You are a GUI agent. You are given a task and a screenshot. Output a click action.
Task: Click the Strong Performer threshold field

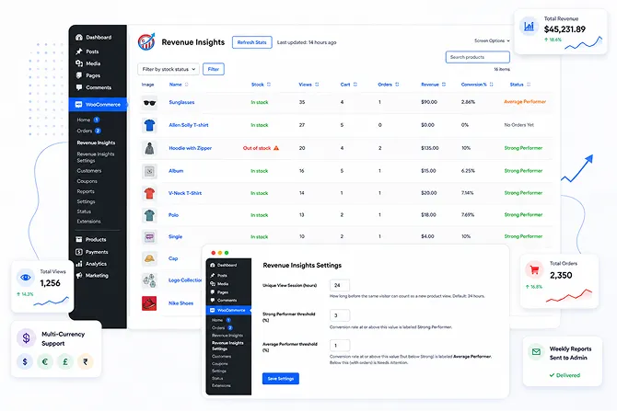click(340, 315)
